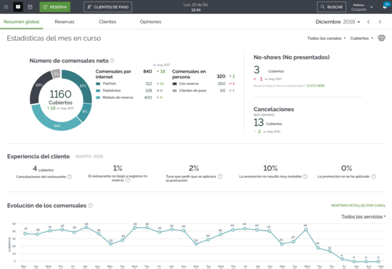Click the notifications bell icon
This screenshot has height=269, width=392.
tap(385, 7)
